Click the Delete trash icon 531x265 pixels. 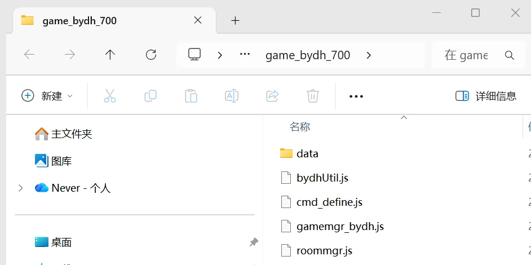313,96
